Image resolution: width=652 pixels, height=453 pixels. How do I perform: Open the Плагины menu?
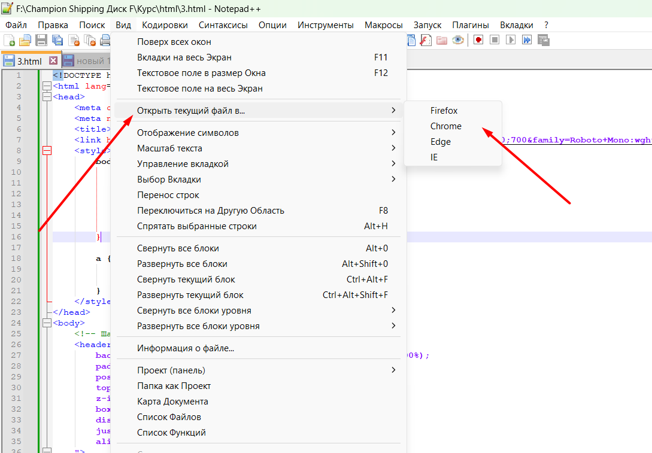tap(470, 25)
